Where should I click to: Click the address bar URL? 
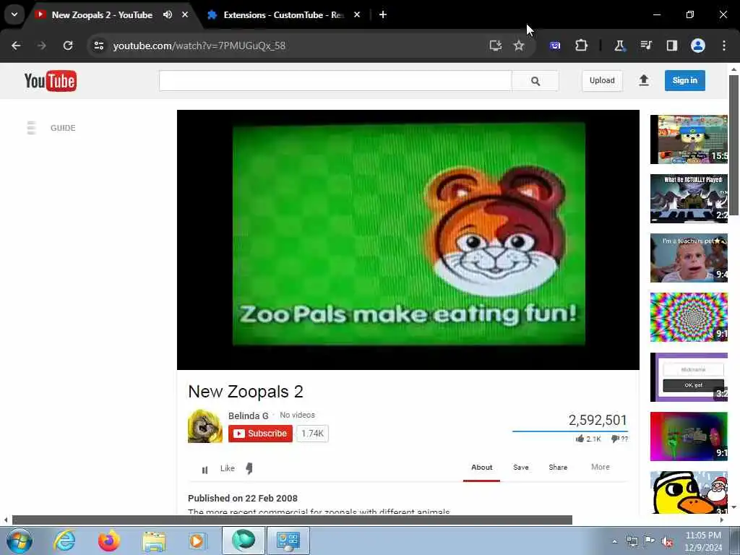point(199,46)
